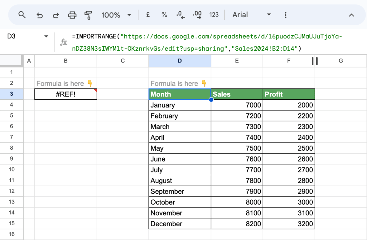Select the February cell
This screenshot has width=367, height=240.
tap(180, 116)
